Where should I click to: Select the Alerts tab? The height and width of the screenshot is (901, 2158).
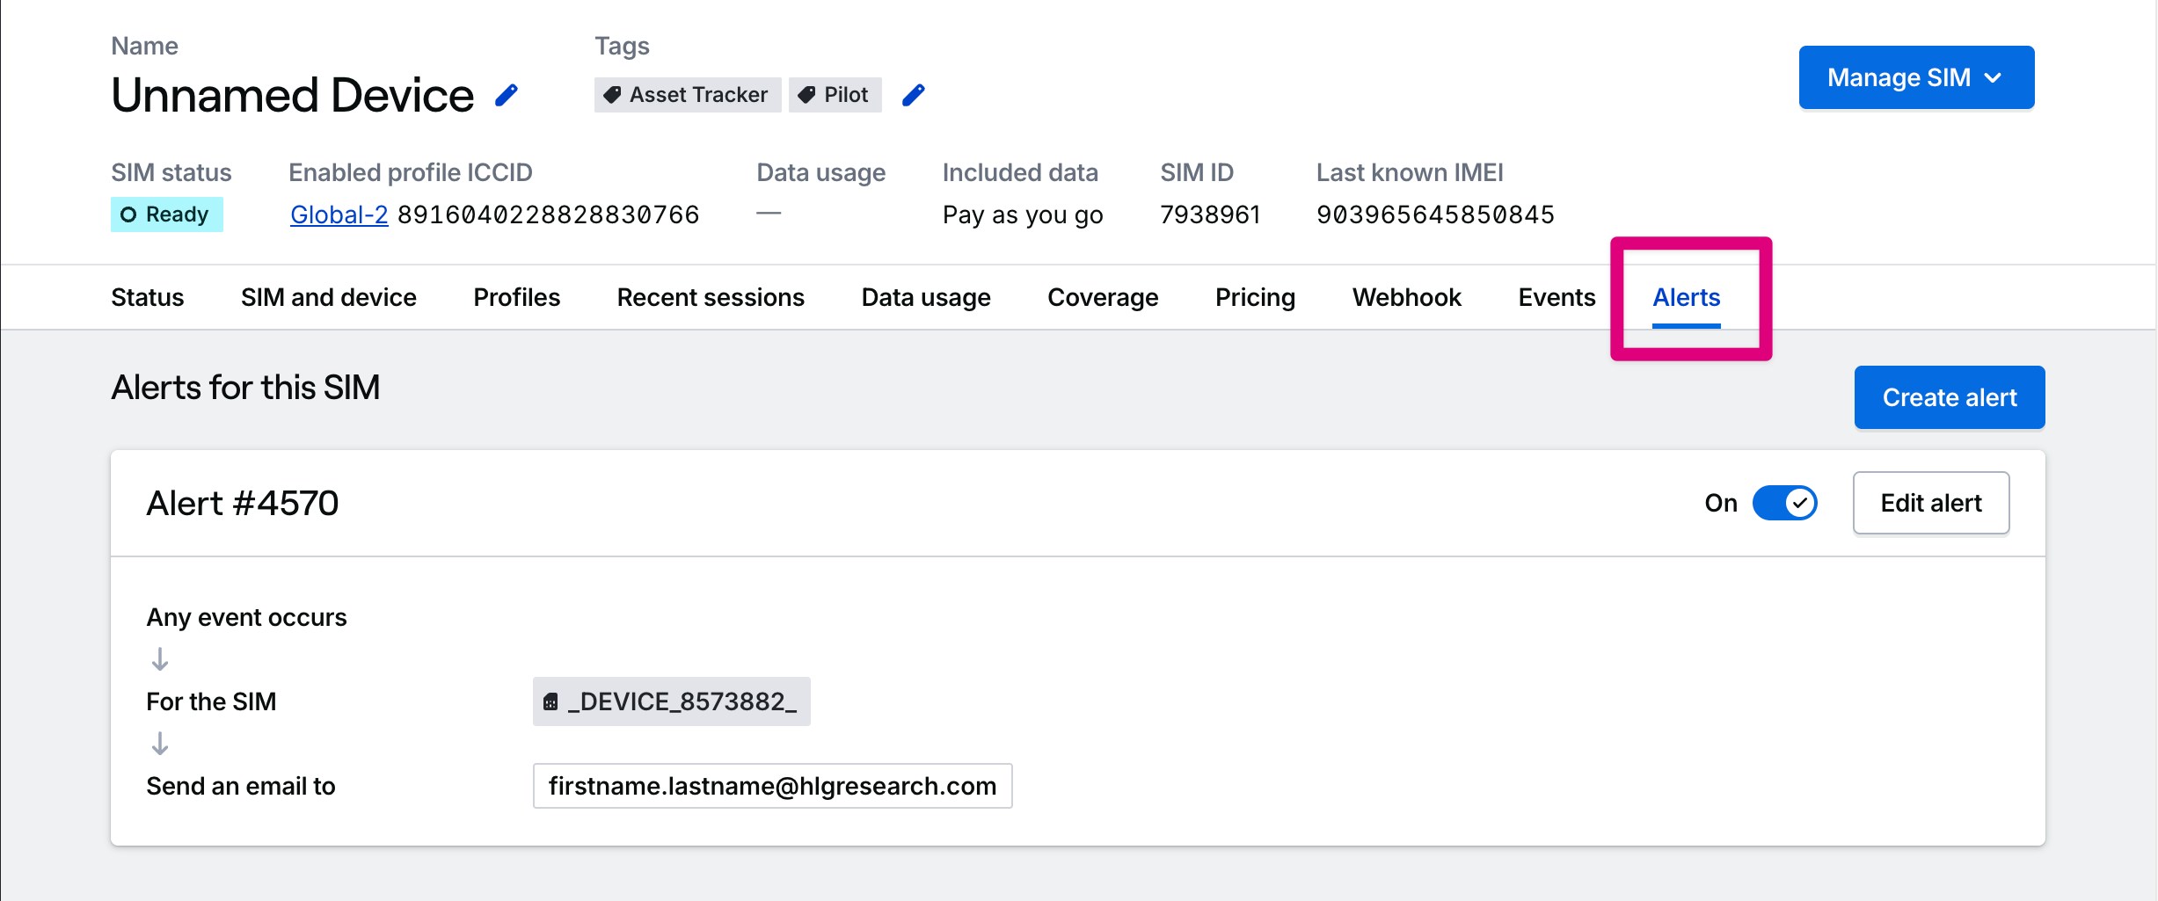coord(1687,297)
